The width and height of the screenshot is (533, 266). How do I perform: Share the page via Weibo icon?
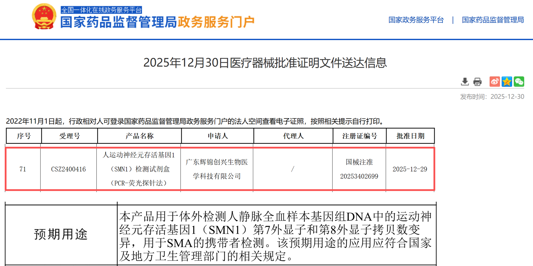[495, 82]
